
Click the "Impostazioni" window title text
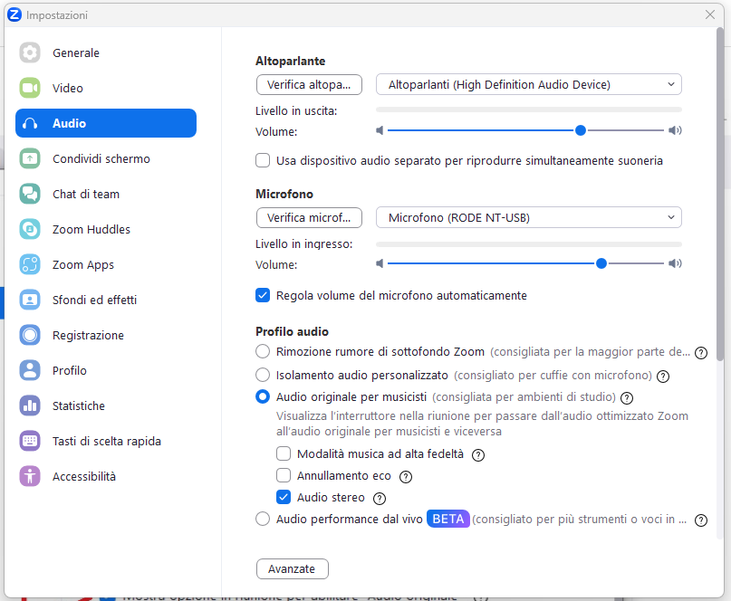tap(57, 15)
